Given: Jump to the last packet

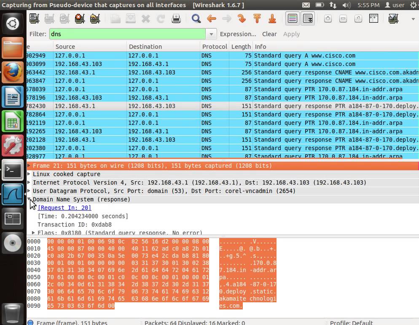Looking at the screenshot, I should [272, 19].
